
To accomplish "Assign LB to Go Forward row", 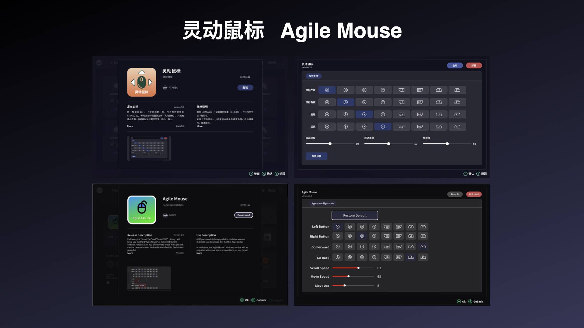I will (x=387, y=247).
